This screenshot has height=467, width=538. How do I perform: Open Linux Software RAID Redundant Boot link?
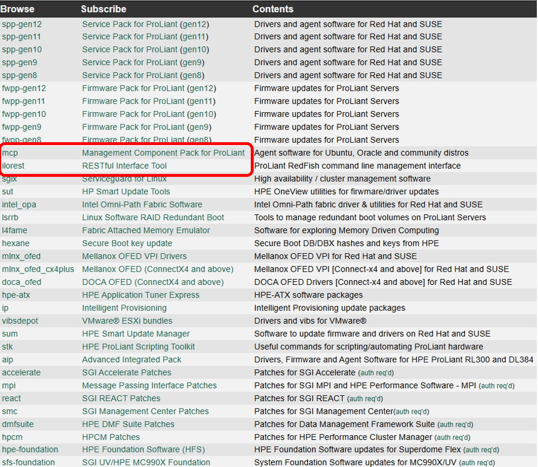point(153,217)
